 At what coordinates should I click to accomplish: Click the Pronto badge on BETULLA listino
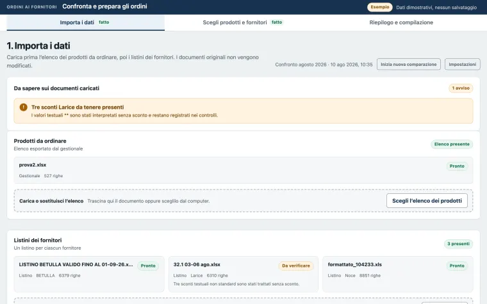(148, 266)
